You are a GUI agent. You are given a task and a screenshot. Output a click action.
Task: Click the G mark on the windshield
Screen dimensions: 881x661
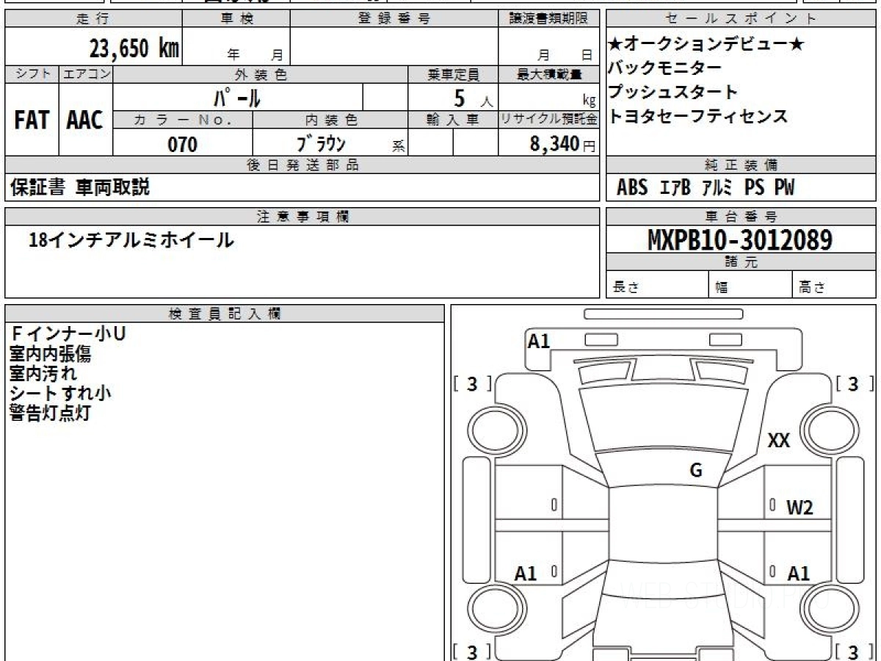(x=696, y=471)
